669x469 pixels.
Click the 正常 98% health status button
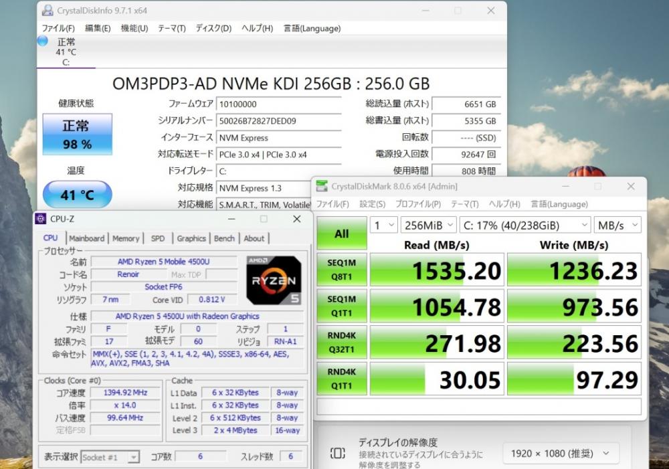coord(77,134)
